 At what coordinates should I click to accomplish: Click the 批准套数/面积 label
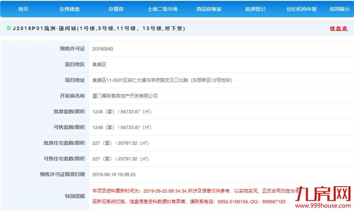click(x=69, y=112)
